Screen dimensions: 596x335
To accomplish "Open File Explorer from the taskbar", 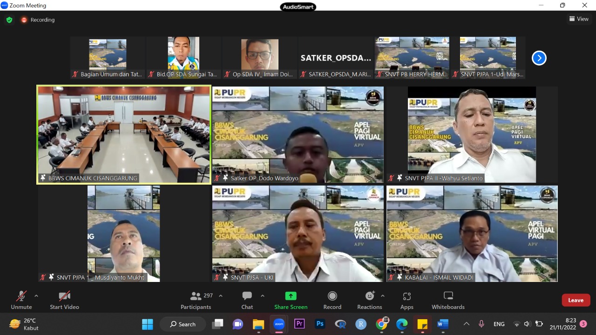I will (258, 324).
